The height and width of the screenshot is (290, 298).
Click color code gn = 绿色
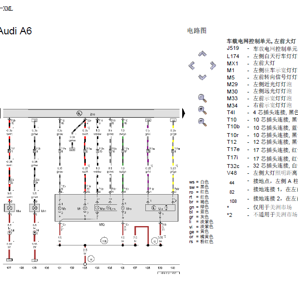click(x=199, y=207)
